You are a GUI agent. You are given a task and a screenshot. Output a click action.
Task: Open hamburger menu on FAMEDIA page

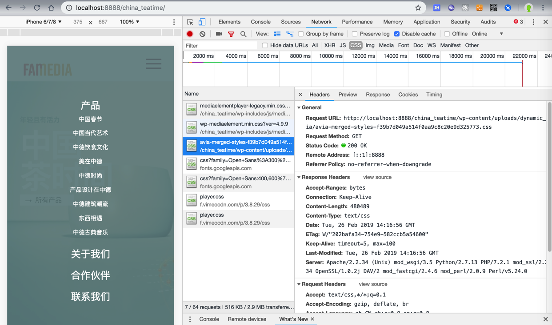pos(153,63)
